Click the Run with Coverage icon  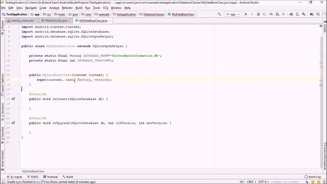(265, 14)
